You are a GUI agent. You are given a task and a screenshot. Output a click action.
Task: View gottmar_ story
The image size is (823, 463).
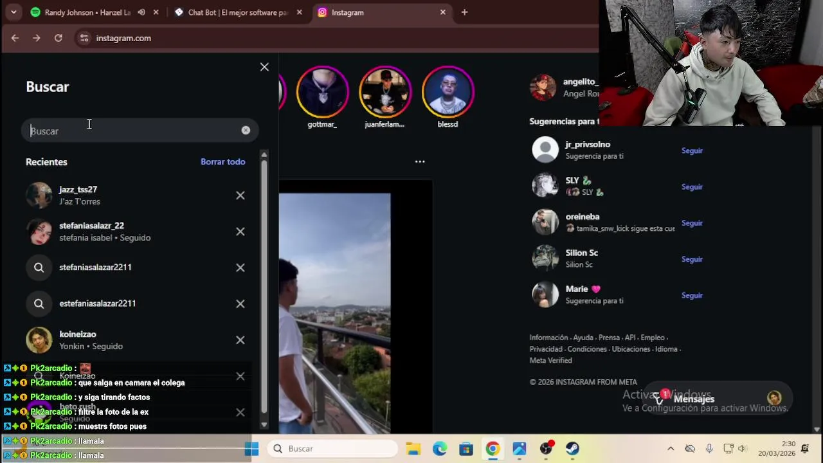tap(322, 91)
